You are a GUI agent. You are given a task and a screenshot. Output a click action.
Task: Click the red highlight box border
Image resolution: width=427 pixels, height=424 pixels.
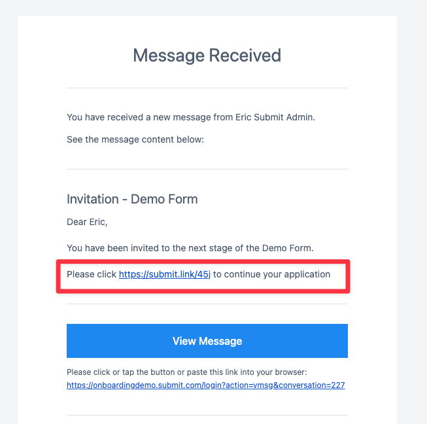[203, 262]
